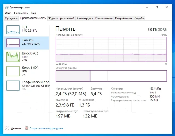Click the 2,4 ГБ (32,0 МБ) in-use value

click(x=71, y=94)
